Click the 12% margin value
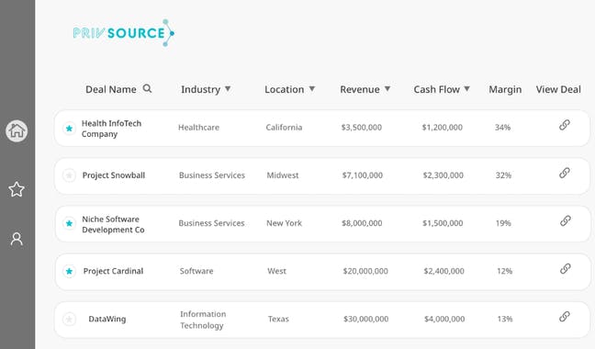Image resolution: width=595 pixels, height=349 pixels. pos(504,271)
